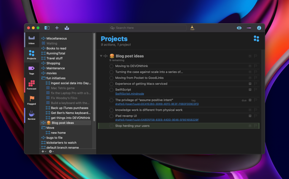The height and width of the screenshot is (179, 289).
Task: Flag the Moving to DEVONthink task
Action: (256, 66)
